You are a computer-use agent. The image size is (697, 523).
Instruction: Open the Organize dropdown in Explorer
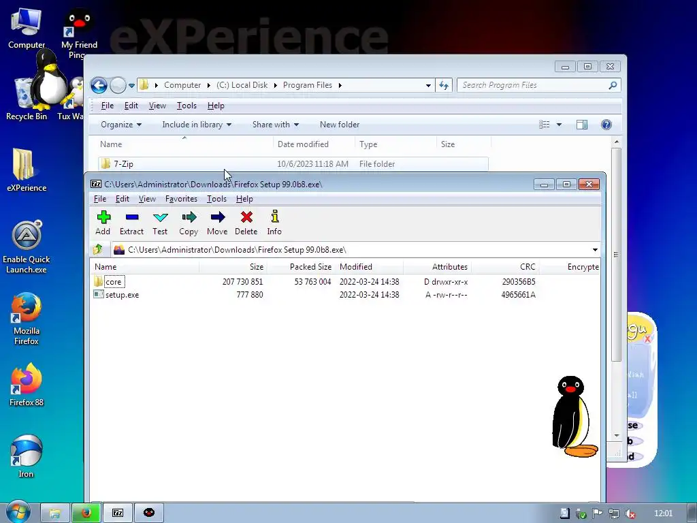pyautogui.click(x=121, y=125)
